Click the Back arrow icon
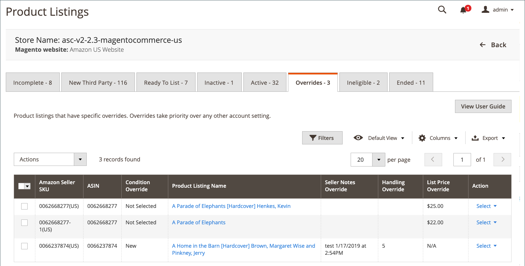Screen dimensions: 525x266 tap(483, 45)
